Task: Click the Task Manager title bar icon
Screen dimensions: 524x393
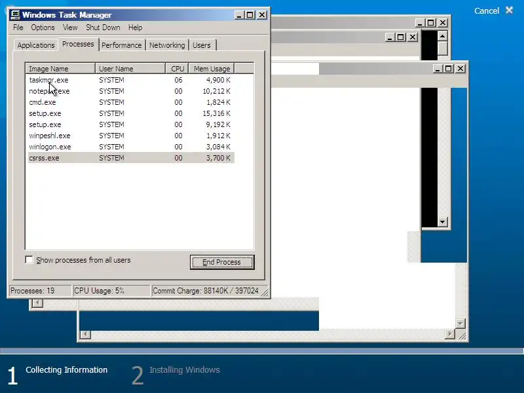Action: coord(15,14)
